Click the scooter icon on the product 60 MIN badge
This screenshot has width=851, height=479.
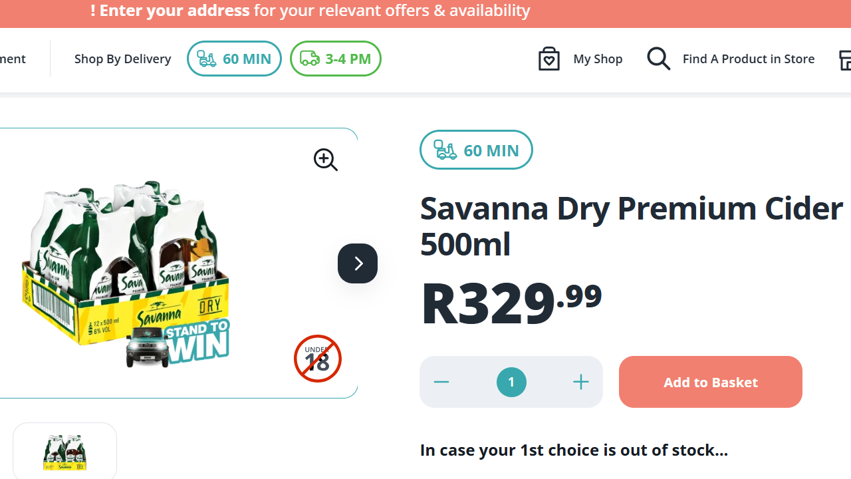444,150
